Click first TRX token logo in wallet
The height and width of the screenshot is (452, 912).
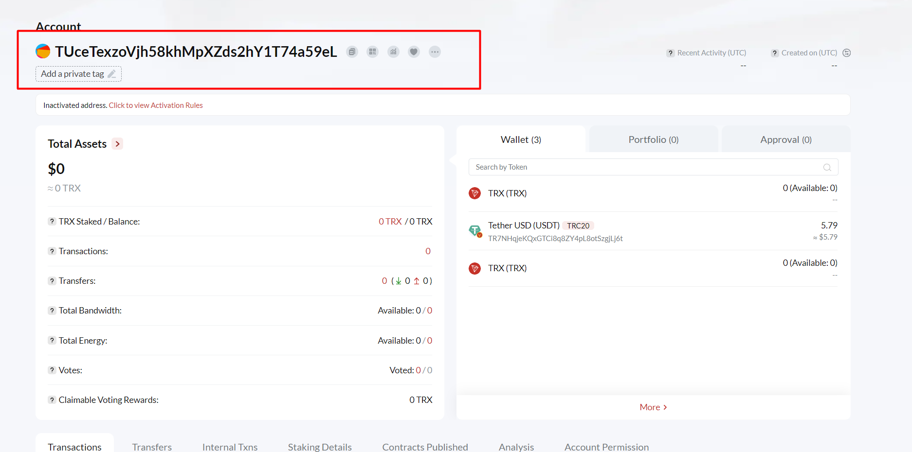coord(474,193)
